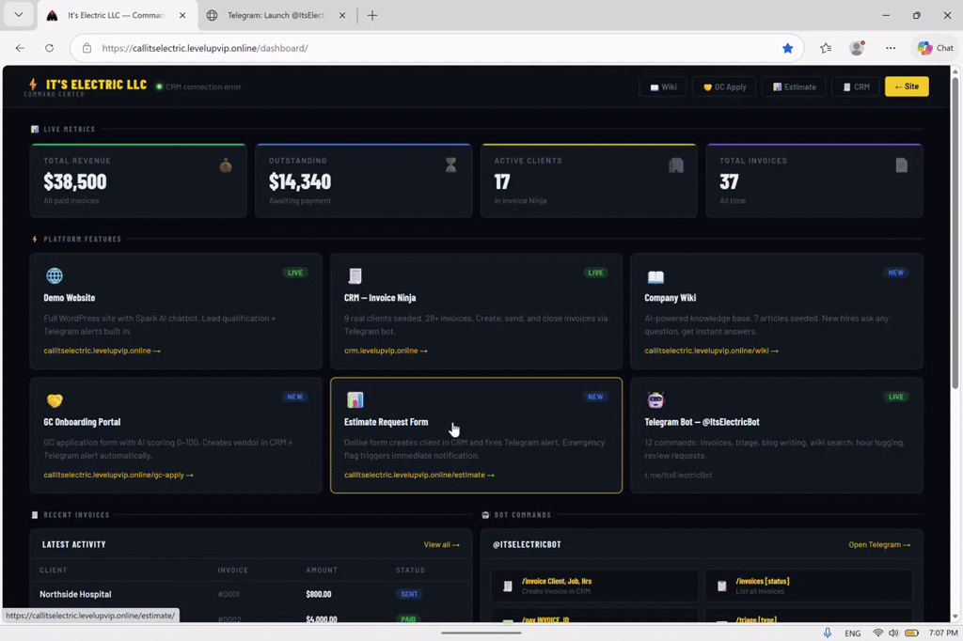Image resolution: width=963 pixels, height=641 pixels.
Task: Open the Wiki header button
Action: point(663,86)
